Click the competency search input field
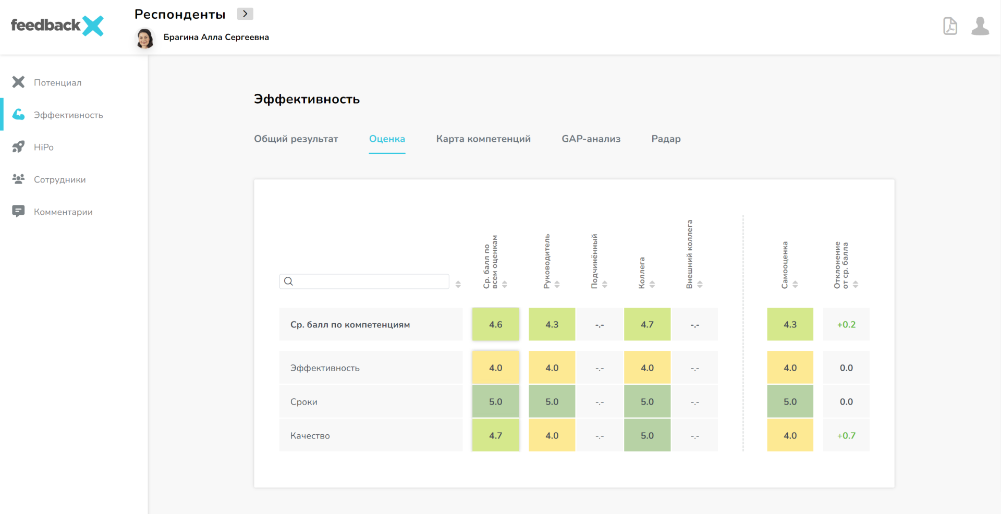The width and height of the screenshot is (1001, 514). (x=370, y=282)
